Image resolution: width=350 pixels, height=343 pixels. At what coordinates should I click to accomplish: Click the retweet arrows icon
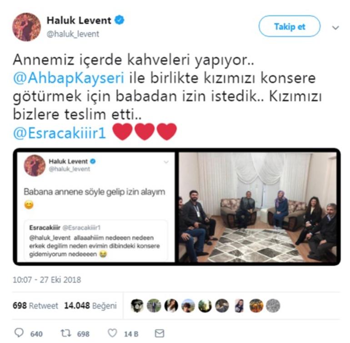point(66,333)
